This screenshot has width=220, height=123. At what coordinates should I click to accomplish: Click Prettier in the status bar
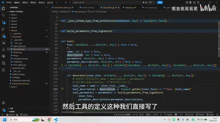[200, 115]
